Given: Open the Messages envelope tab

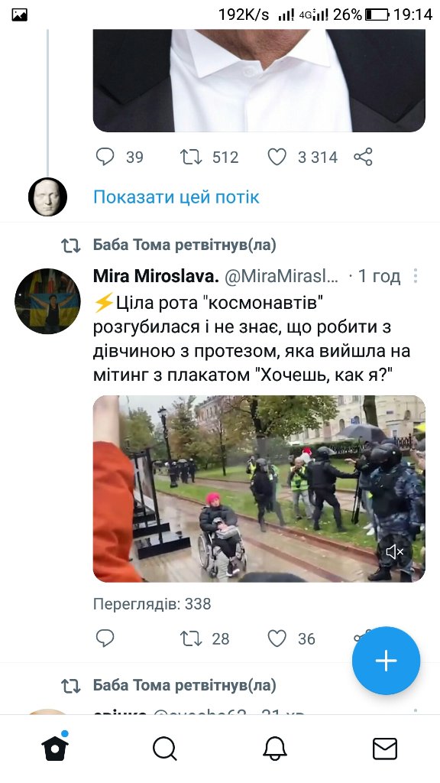Looking at the screenshot, I should click(385, 749).
